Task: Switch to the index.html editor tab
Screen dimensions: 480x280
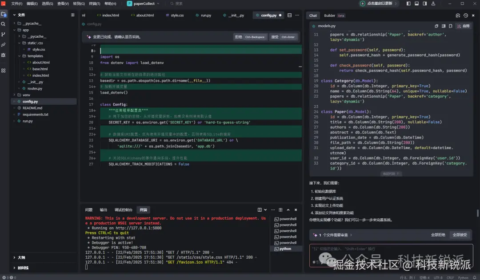Action: pyautogui.click(x=108, y=15)
